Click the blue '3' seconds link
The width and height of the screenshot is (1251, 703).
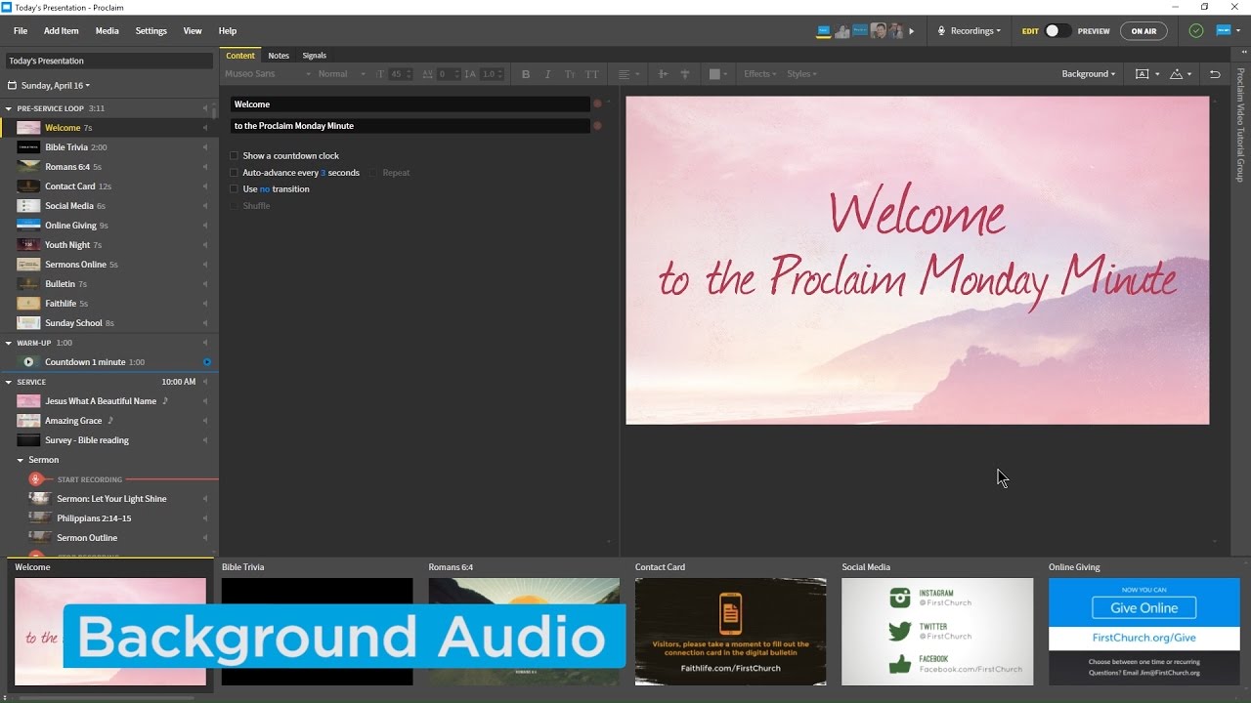click(324, 173)
